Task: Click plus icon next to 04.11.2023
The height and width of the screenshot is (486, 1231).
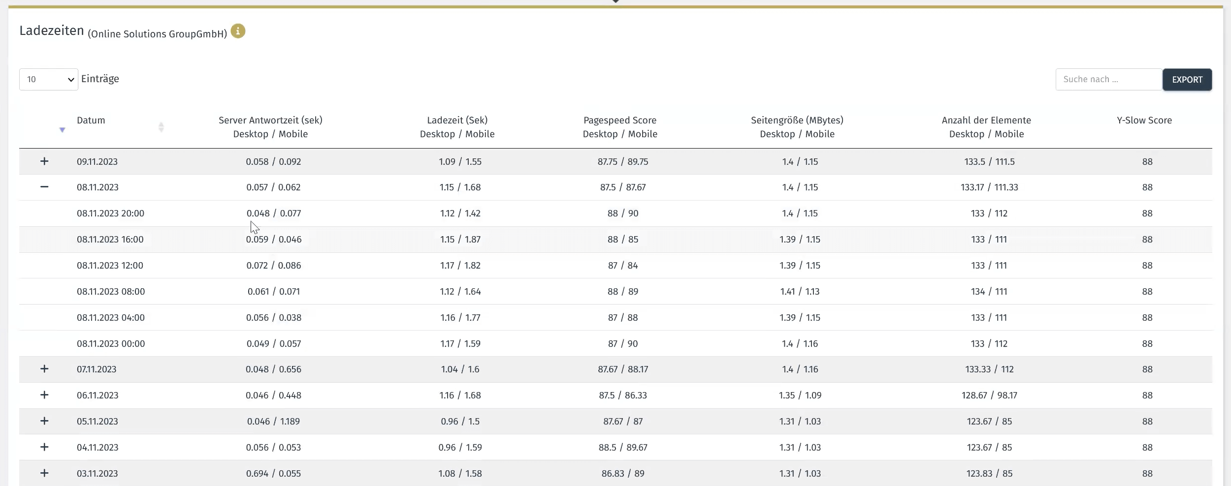Action: (44, 447)
